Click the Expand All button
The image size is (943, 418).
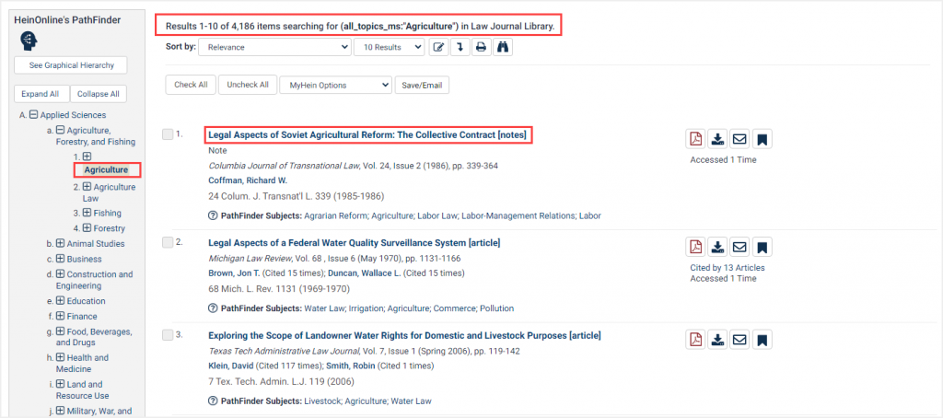(x=40, y=94)
